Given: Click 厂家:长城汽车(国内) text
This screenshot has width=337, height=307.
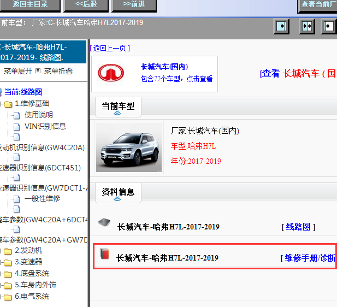Looking at the screenshot, I should click(205, 131).
